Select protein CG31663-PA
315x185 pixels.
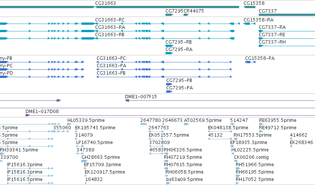point(111,66)
